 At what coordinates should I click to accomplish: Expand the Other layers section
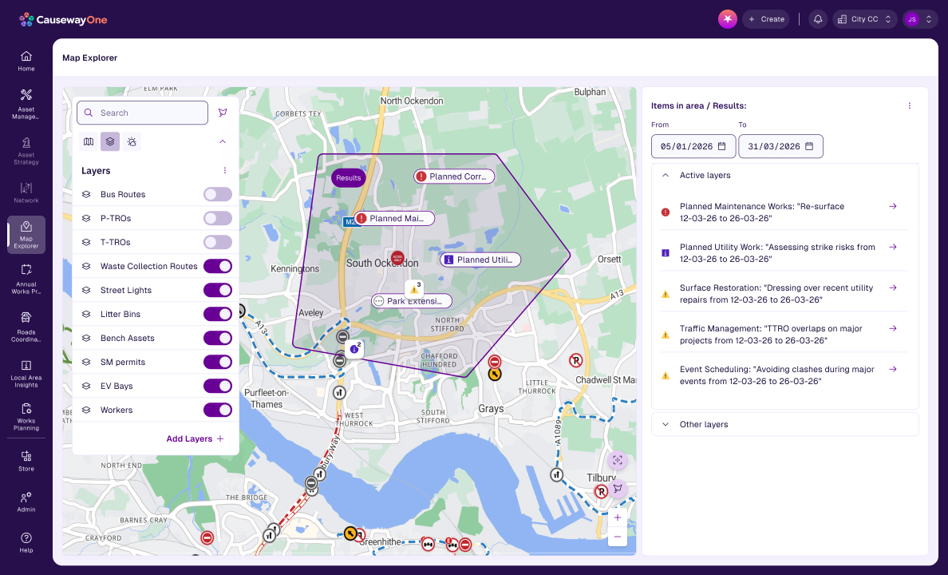pos(666,424)
